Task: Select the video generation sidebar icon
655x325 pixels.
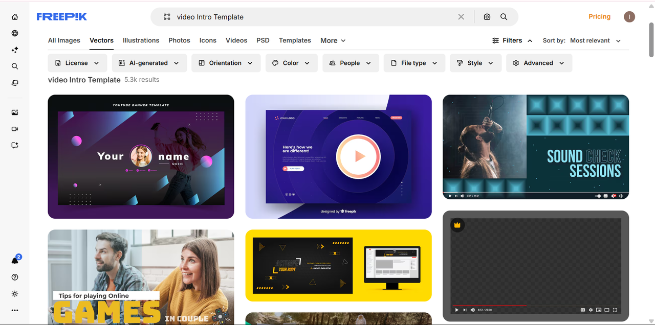Action: tap(15, 129)
